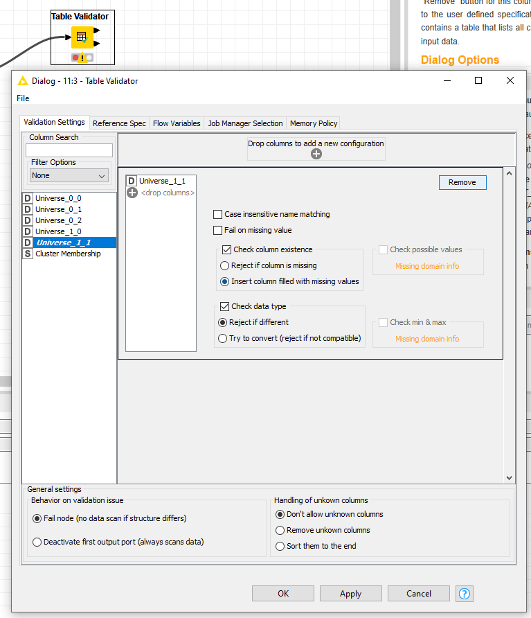Uncheck the Check data type checkbox
Screen dimensions: 531x618
coord(225,306)
